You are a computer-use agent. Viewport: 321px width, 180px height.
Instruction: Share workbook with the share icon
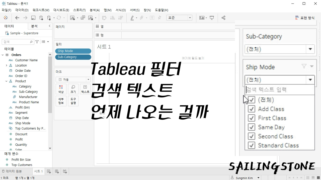click(x=223, y=18)
